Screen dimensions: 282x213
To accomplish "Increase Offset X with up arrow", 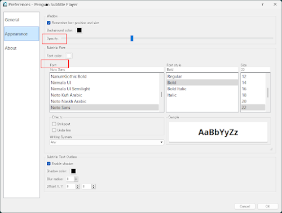I will coord(78,185).
